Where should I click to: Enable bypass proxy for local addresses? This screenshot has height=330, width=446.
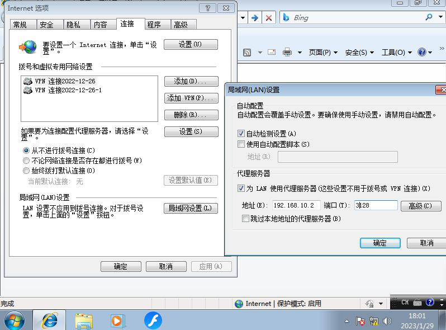pyautogui.click(x=245, y=218)
